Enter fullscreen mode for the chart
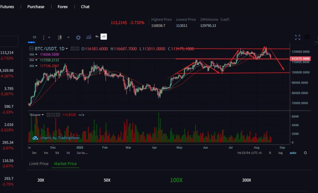The width and height of the screenshot is (318, 193). click(298, 37)
